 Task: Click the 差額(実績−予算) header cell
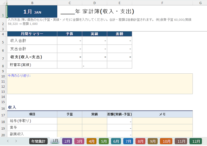[x=119, y=114]
